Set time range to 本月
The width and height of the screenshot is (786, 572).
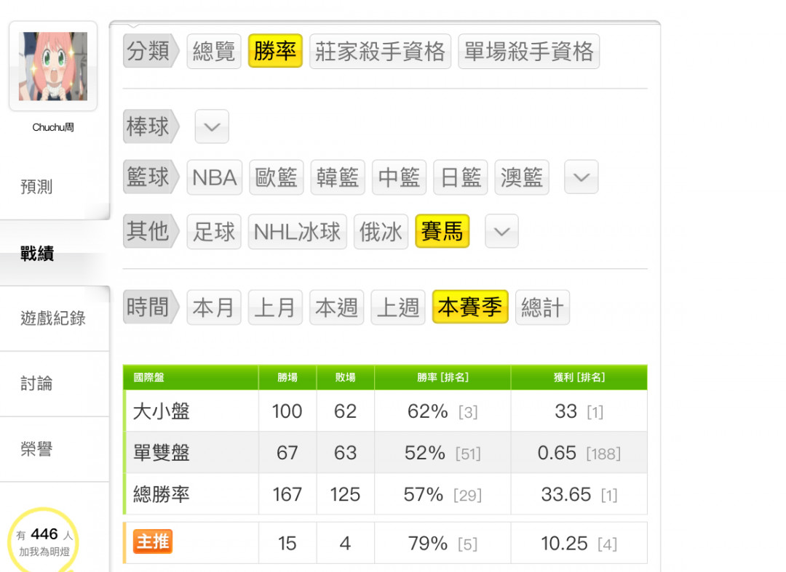click(214, 307)
